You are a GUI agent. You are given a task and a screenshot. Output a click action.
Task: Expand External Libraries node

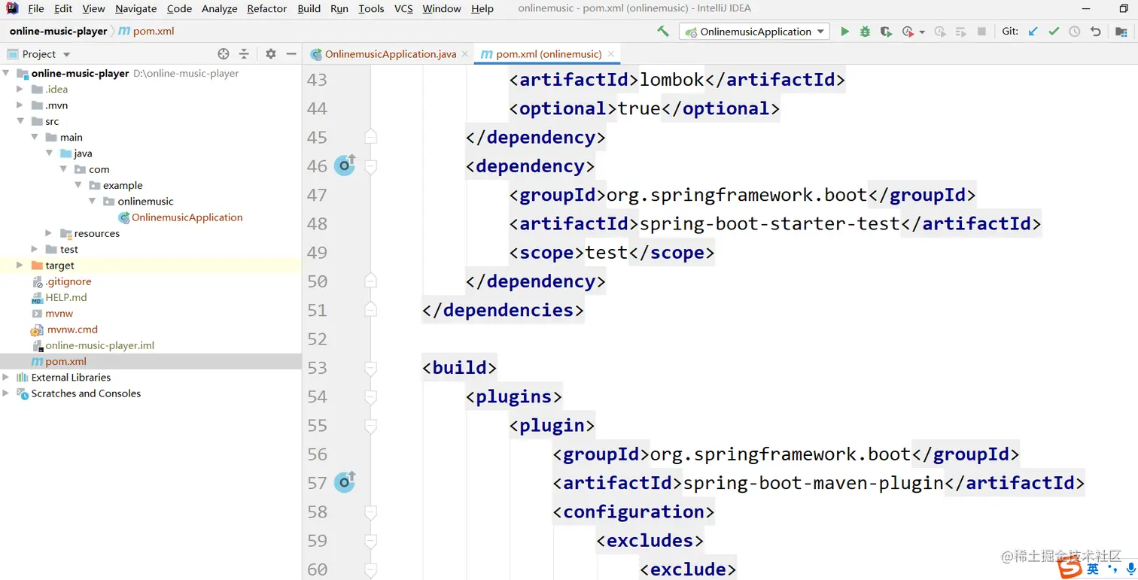tap(7, 378)
